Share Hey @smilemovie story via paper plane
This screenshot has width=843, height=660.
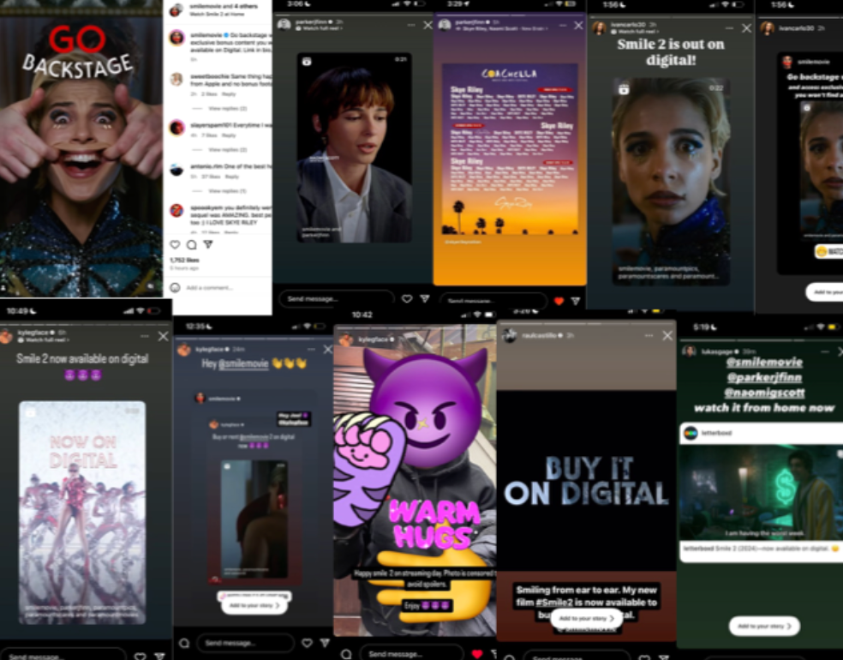pyautogui.click(x=325, y=643)
